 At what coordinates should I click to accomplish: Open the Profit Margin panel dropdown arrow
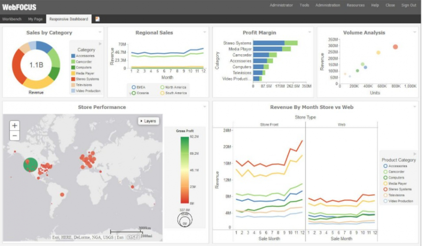click(x=310, y=32)
